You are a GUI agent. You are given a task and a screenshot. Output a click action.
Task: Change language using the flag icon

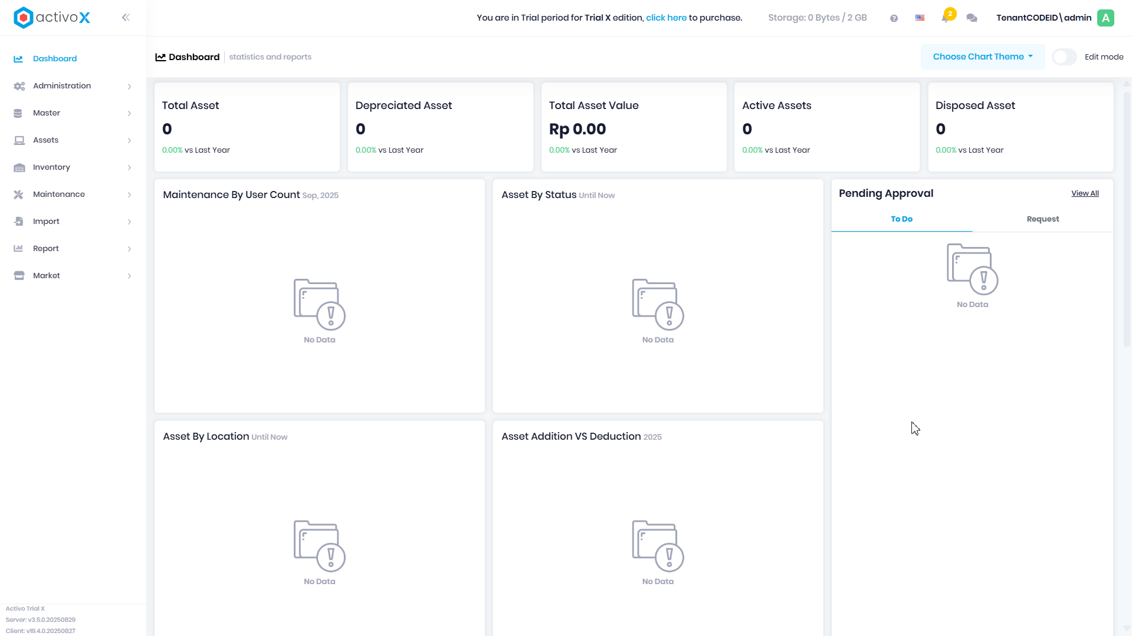click(x=920, y=18)
